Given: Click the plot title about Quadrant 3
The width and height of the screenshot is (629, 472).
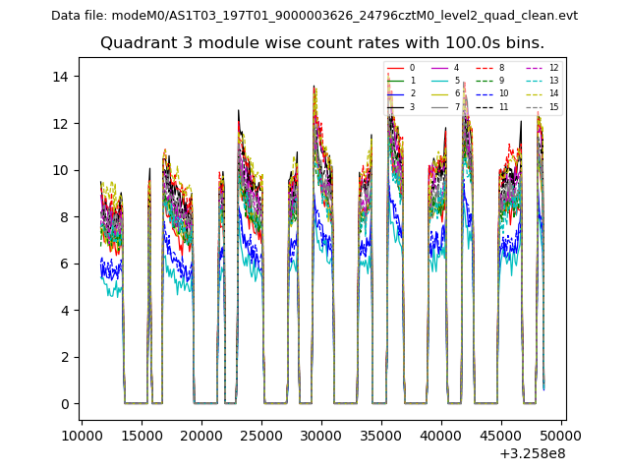Looking at the screenshot, I should pos(321,43).
